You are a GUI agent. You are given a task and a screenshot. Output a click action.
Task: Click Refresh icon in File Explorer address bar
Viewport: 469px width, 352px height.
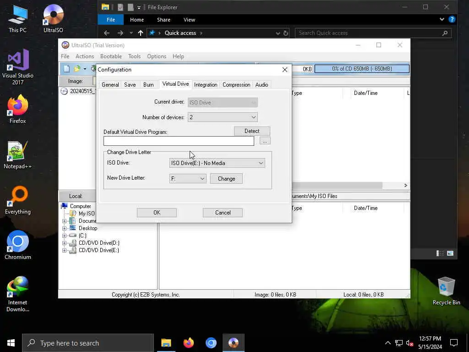[286, 33]
